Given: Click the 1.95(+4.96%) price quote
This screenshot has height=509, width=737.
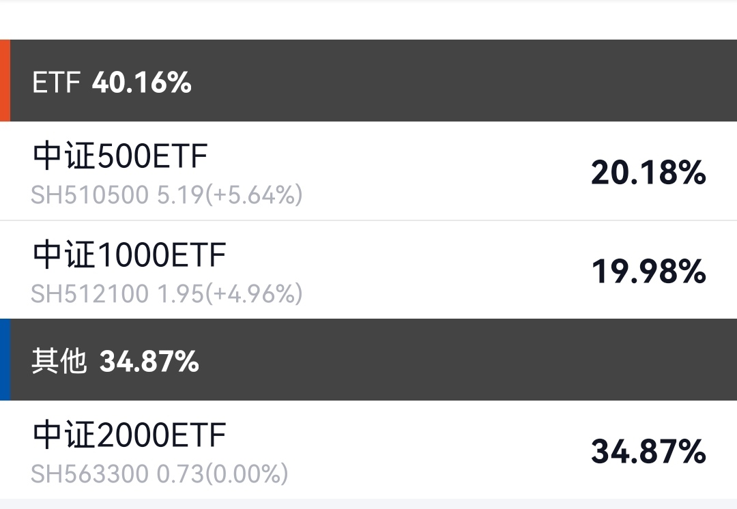Looking at the screenshot, I should (230, 294).
